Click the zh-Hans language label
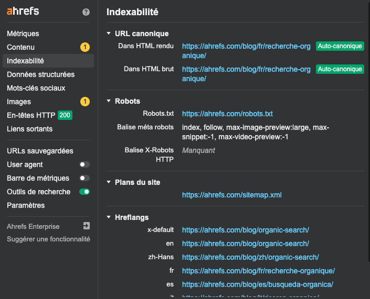The image size is (370, 299). click(161, 257)
